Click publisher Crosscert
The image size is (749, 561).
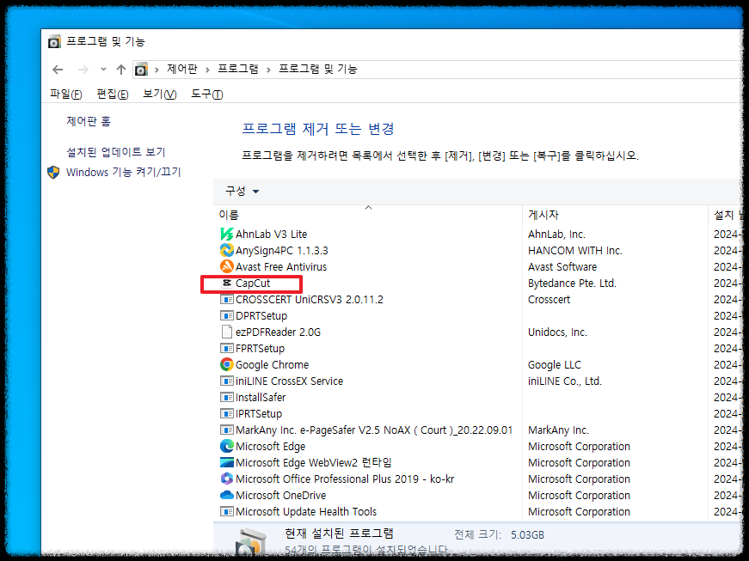(549, 300)
